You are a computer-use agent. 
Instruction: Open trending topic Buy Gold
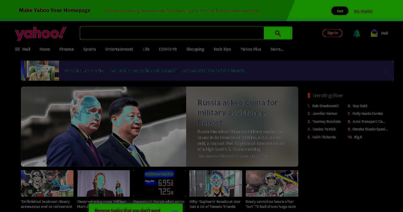pyautogui.click(x=360, y=106)
